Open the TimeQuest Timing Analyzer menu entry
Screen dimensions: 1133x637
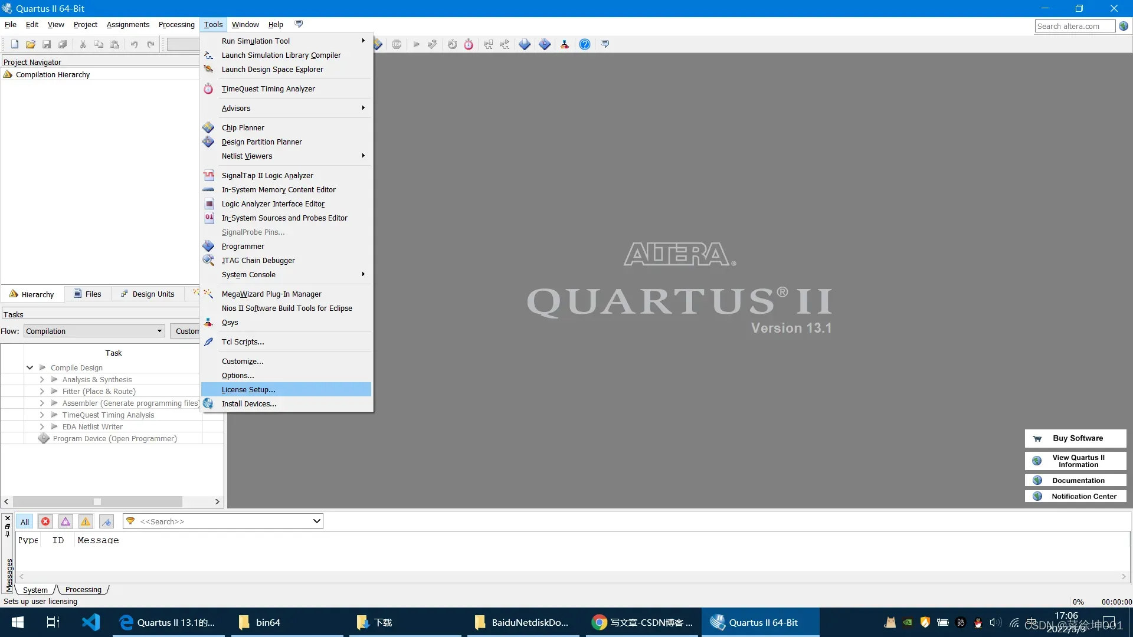(287, 88)
